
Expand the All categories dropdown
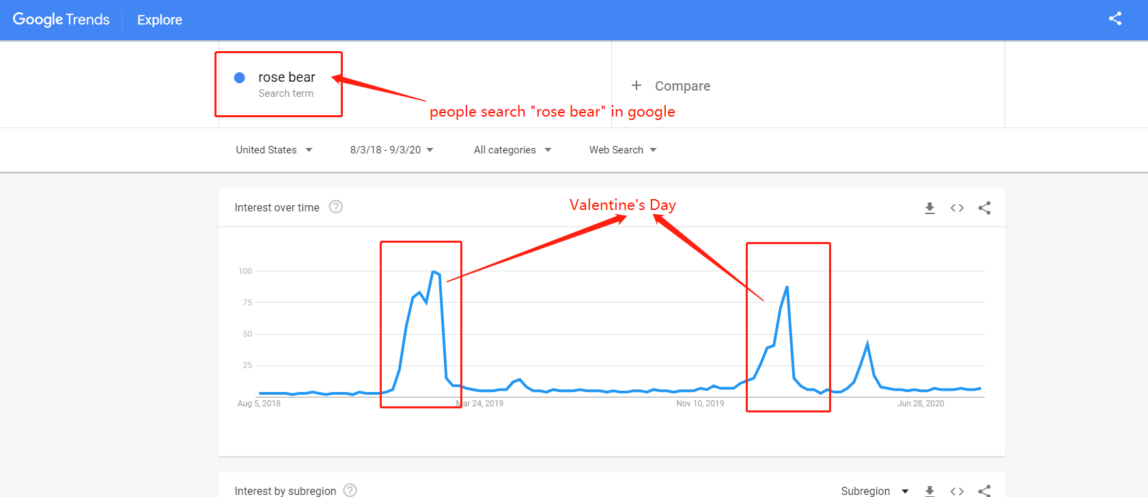[512, 150]
